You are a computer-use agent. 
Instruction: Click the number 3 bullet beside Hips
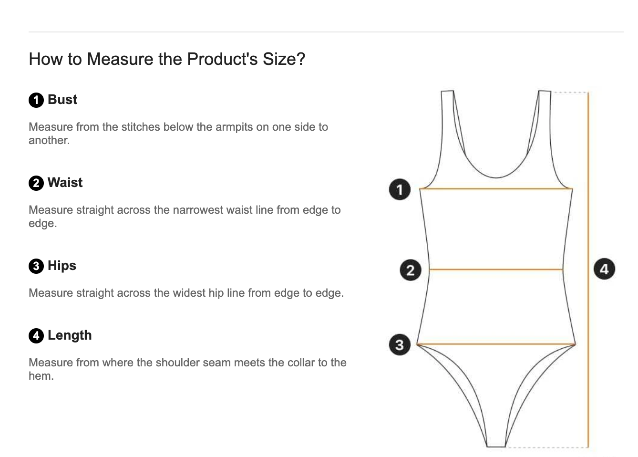[x=36, y=266]
